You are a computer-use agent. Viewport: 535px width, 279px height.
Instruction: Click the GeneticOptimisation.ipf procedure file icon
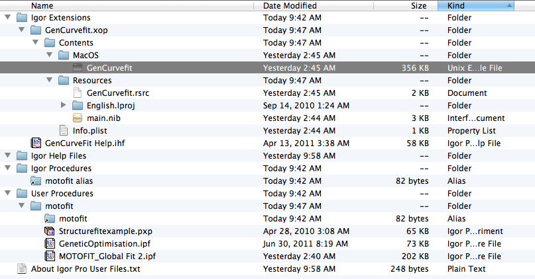(x=50, y=243)
